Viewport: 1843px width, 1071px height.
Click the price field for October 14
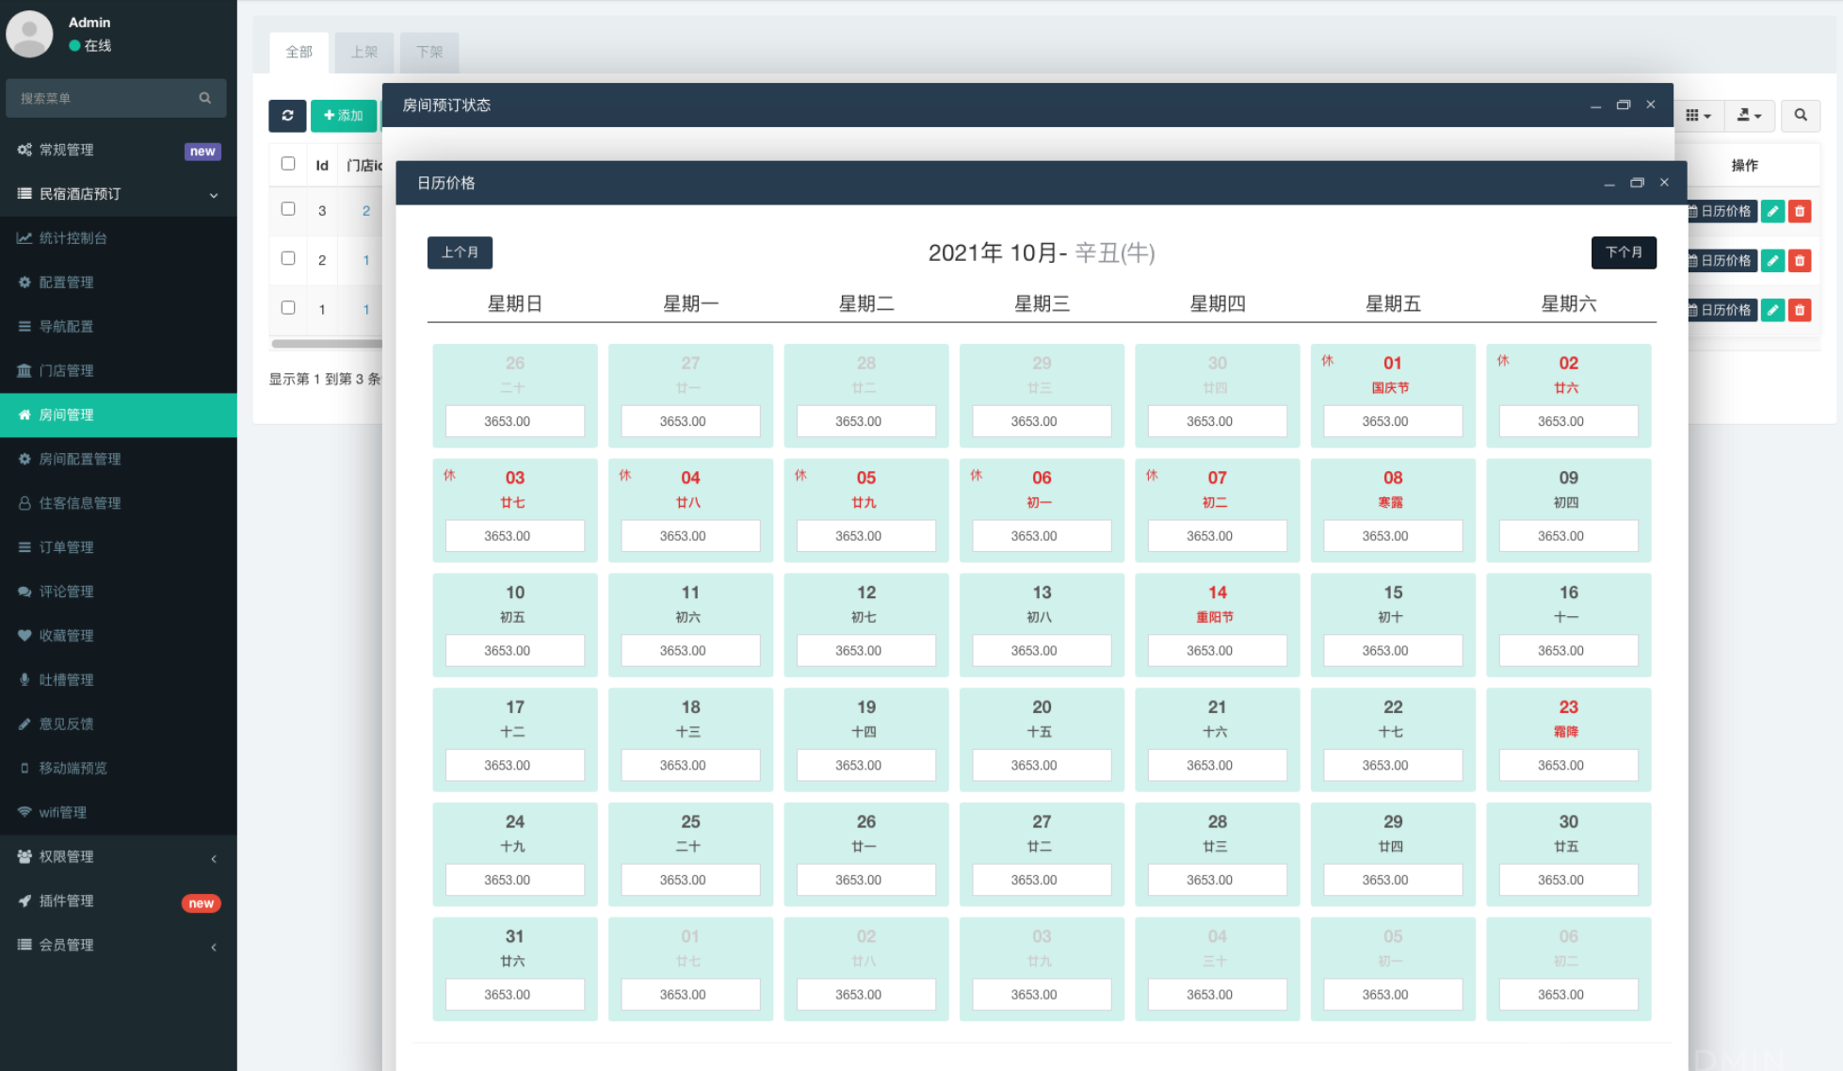[1216, 651]
